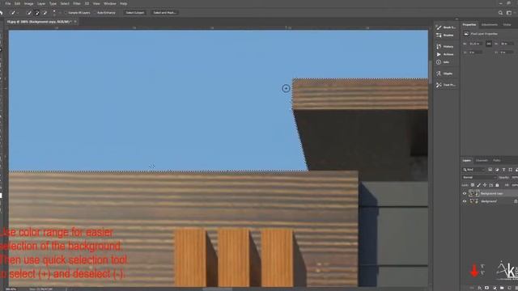The height and width of the screenshot is (291, 518).
Task: Hide the Background copy layer
Action: coord(465,194)
